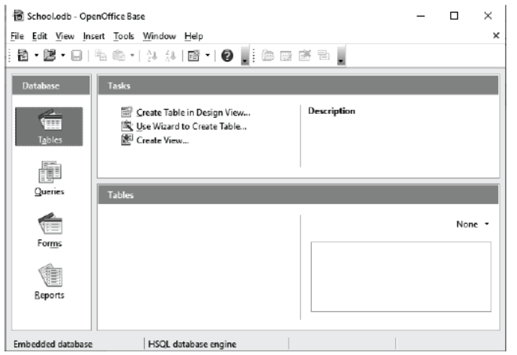Image resolution: width=517 pixels, height=355 pixels.
Task: Minimize the OpenOffice Base window
Action: pos(420,16)
